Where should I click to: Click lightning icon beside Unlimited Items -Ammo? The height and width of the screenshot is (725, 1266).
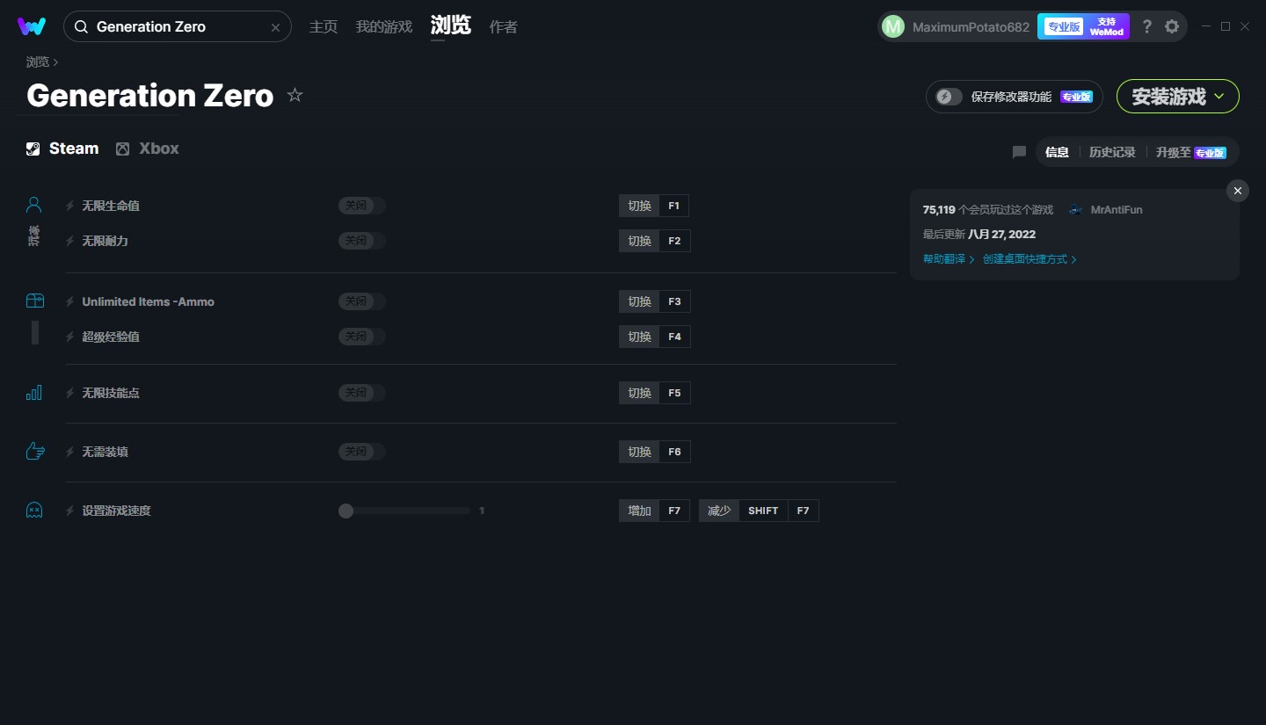(x=70, y=301)
